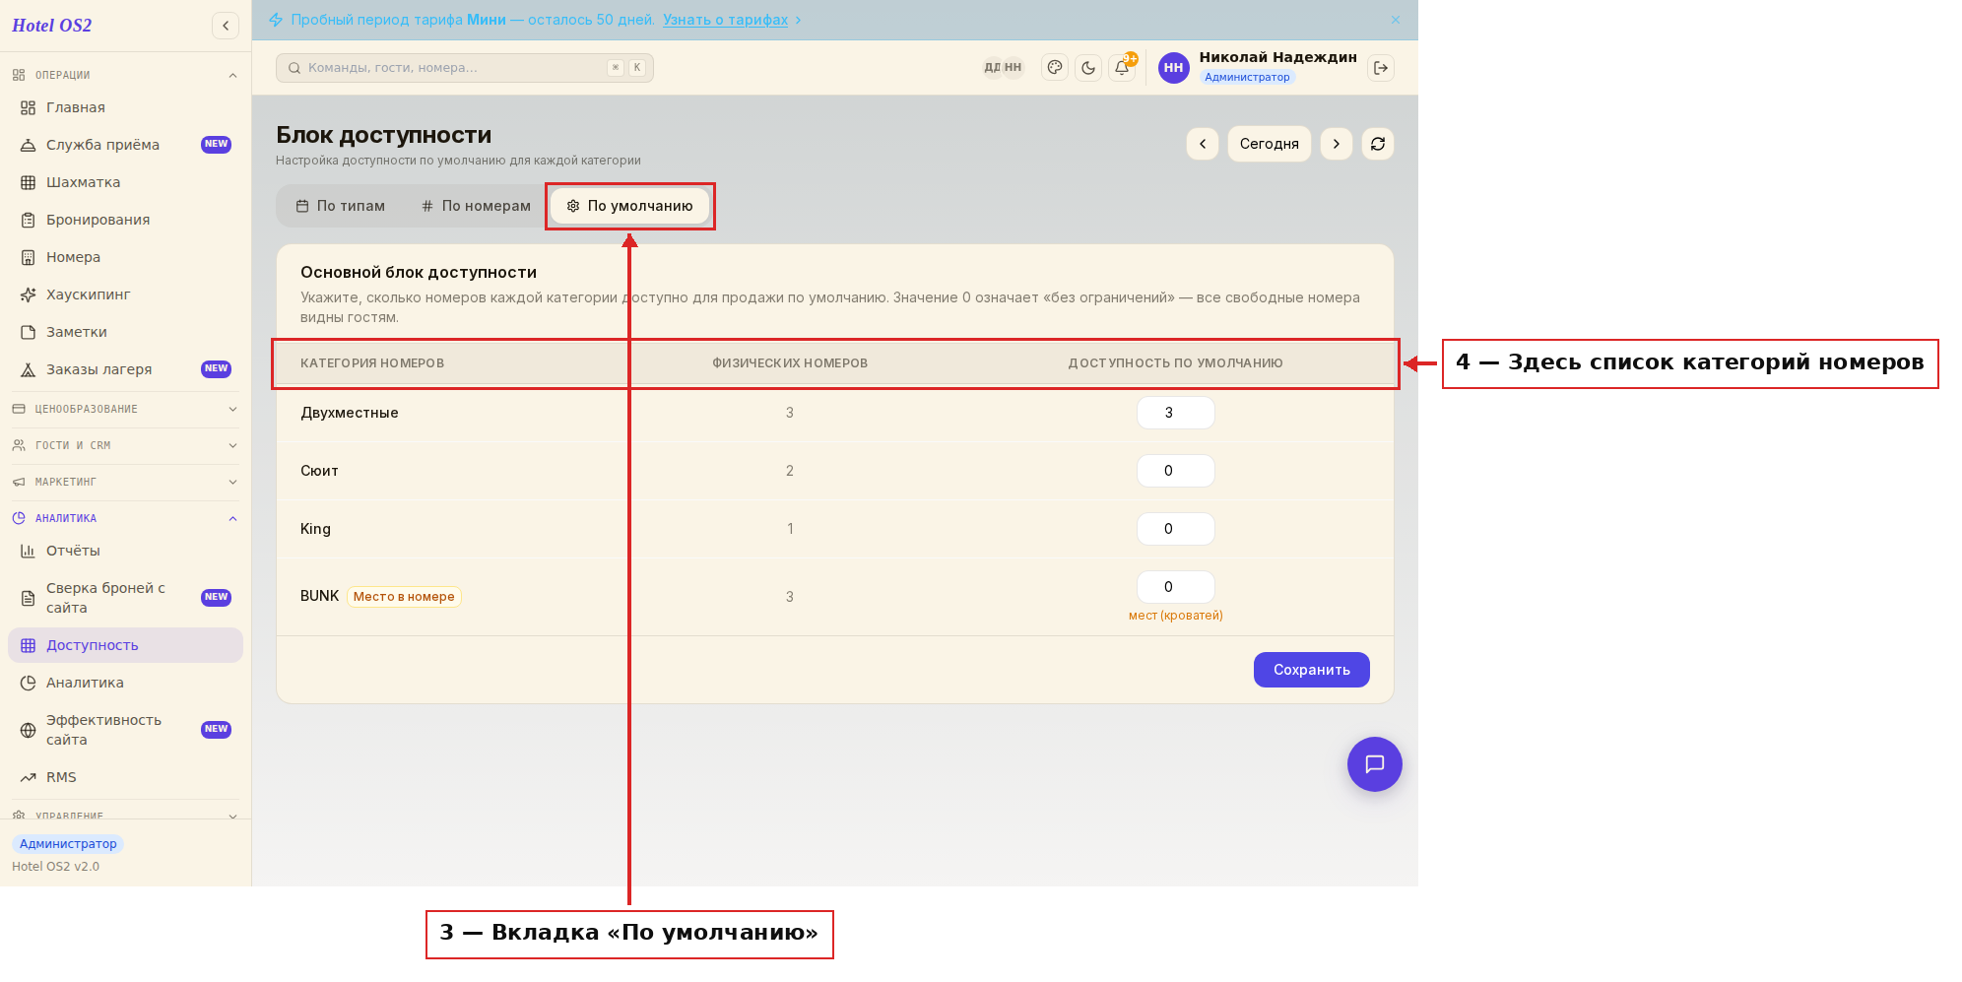The width and height of the screenshot is (1962, 982).
Task: Click the Сюит category name
Action: pyautogui.click(x=319, y=471)
